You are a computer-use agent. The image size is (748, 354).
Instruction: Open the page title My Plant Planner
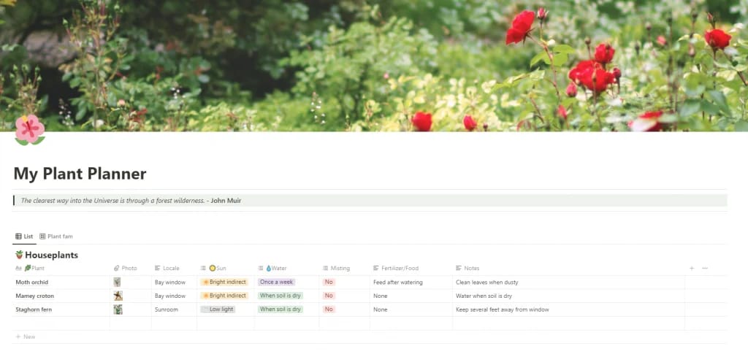[80, 174]
